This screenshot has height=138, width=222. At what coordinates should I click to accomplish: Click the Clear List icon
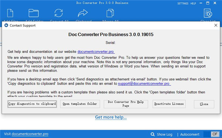click(x=208, y=13)
